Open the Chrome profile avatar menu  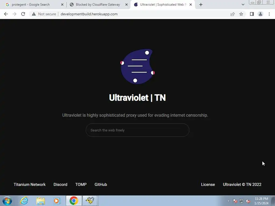click(x=260, y=14)
